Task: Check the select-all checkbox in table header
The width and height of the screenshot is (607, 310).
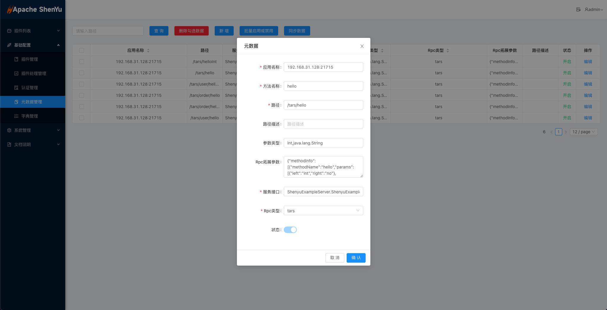Action: coord(82,50)
